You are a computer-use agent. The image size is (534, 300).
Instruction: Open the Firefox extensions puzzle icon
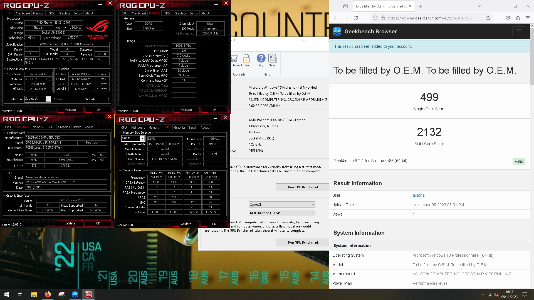(518, 18)
